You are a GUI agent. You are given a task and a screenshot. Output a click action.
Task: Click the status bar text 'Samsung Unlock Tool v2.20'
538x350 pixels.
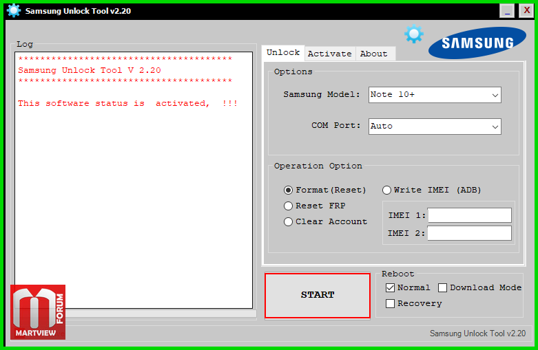click(x=477, y=333)
